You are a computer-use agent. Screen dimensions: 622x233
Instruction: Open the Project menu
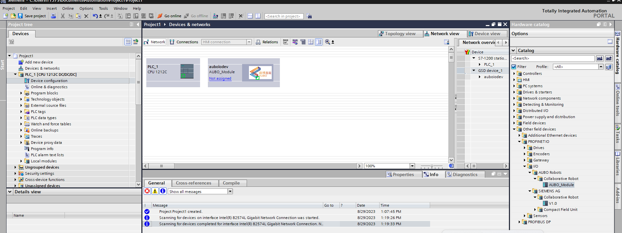tap(9, 8)
